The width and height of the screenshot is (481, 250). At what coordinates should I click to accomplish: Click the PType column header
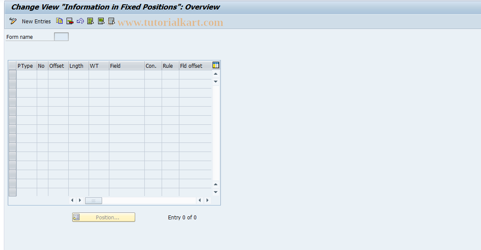click(x=27, y=66)
